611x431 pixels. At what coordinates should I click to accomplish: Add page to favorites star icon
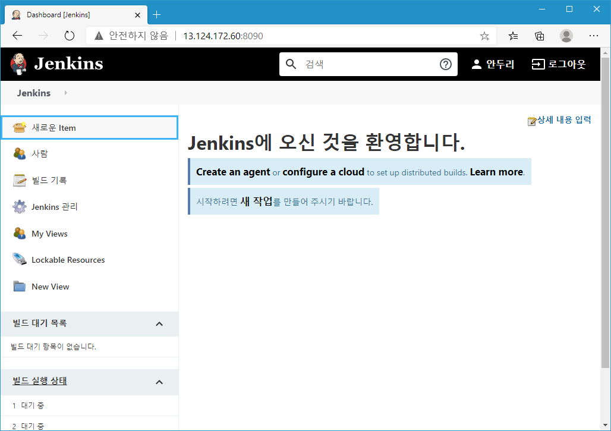click(x=484, y=36)
